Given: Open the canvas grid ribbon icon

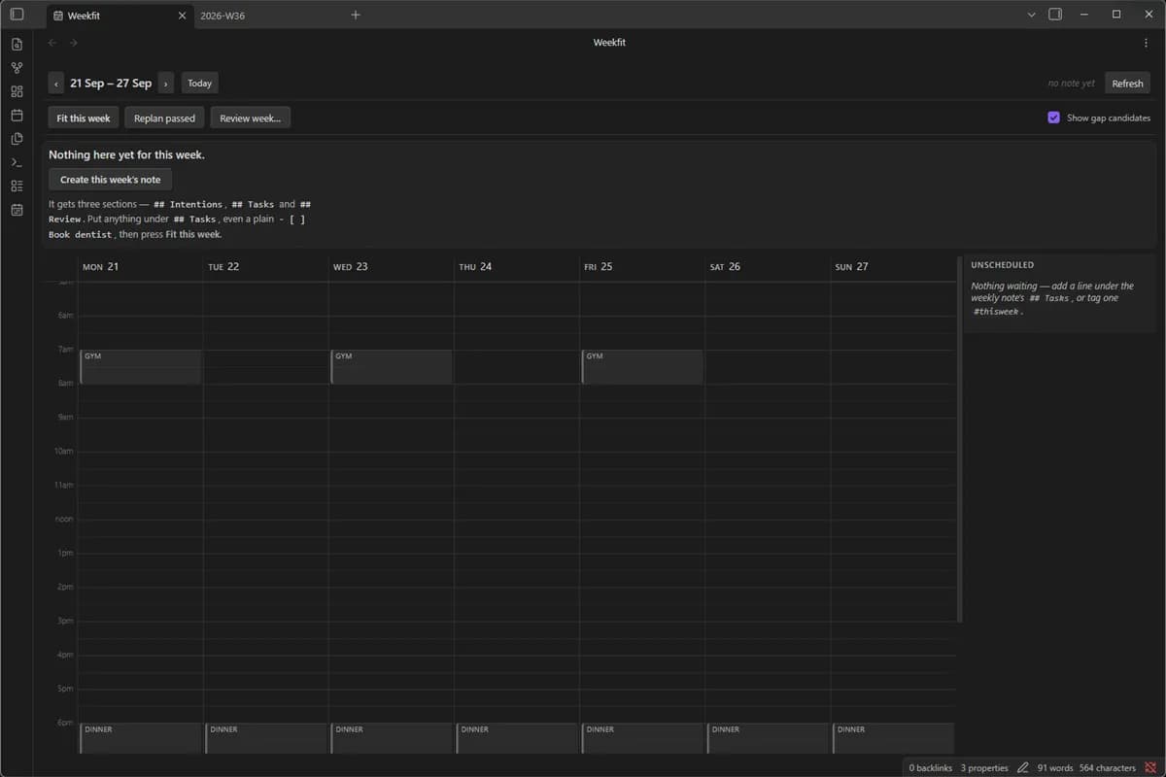Looking at the screenshot, I should pyautogui.click(x=17, y=91).
